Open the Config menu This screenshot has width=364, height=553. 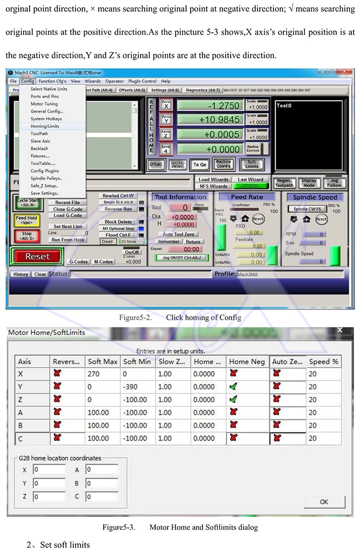point(27,81)
